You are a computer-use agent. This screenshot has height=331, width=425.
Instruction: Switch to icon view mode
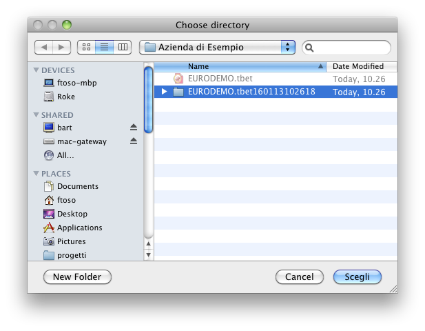tap(87, 47)
